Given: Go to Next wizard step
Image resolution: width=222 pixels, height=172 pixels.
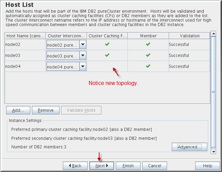Looking at the screenshot, I should coord(102,165).
